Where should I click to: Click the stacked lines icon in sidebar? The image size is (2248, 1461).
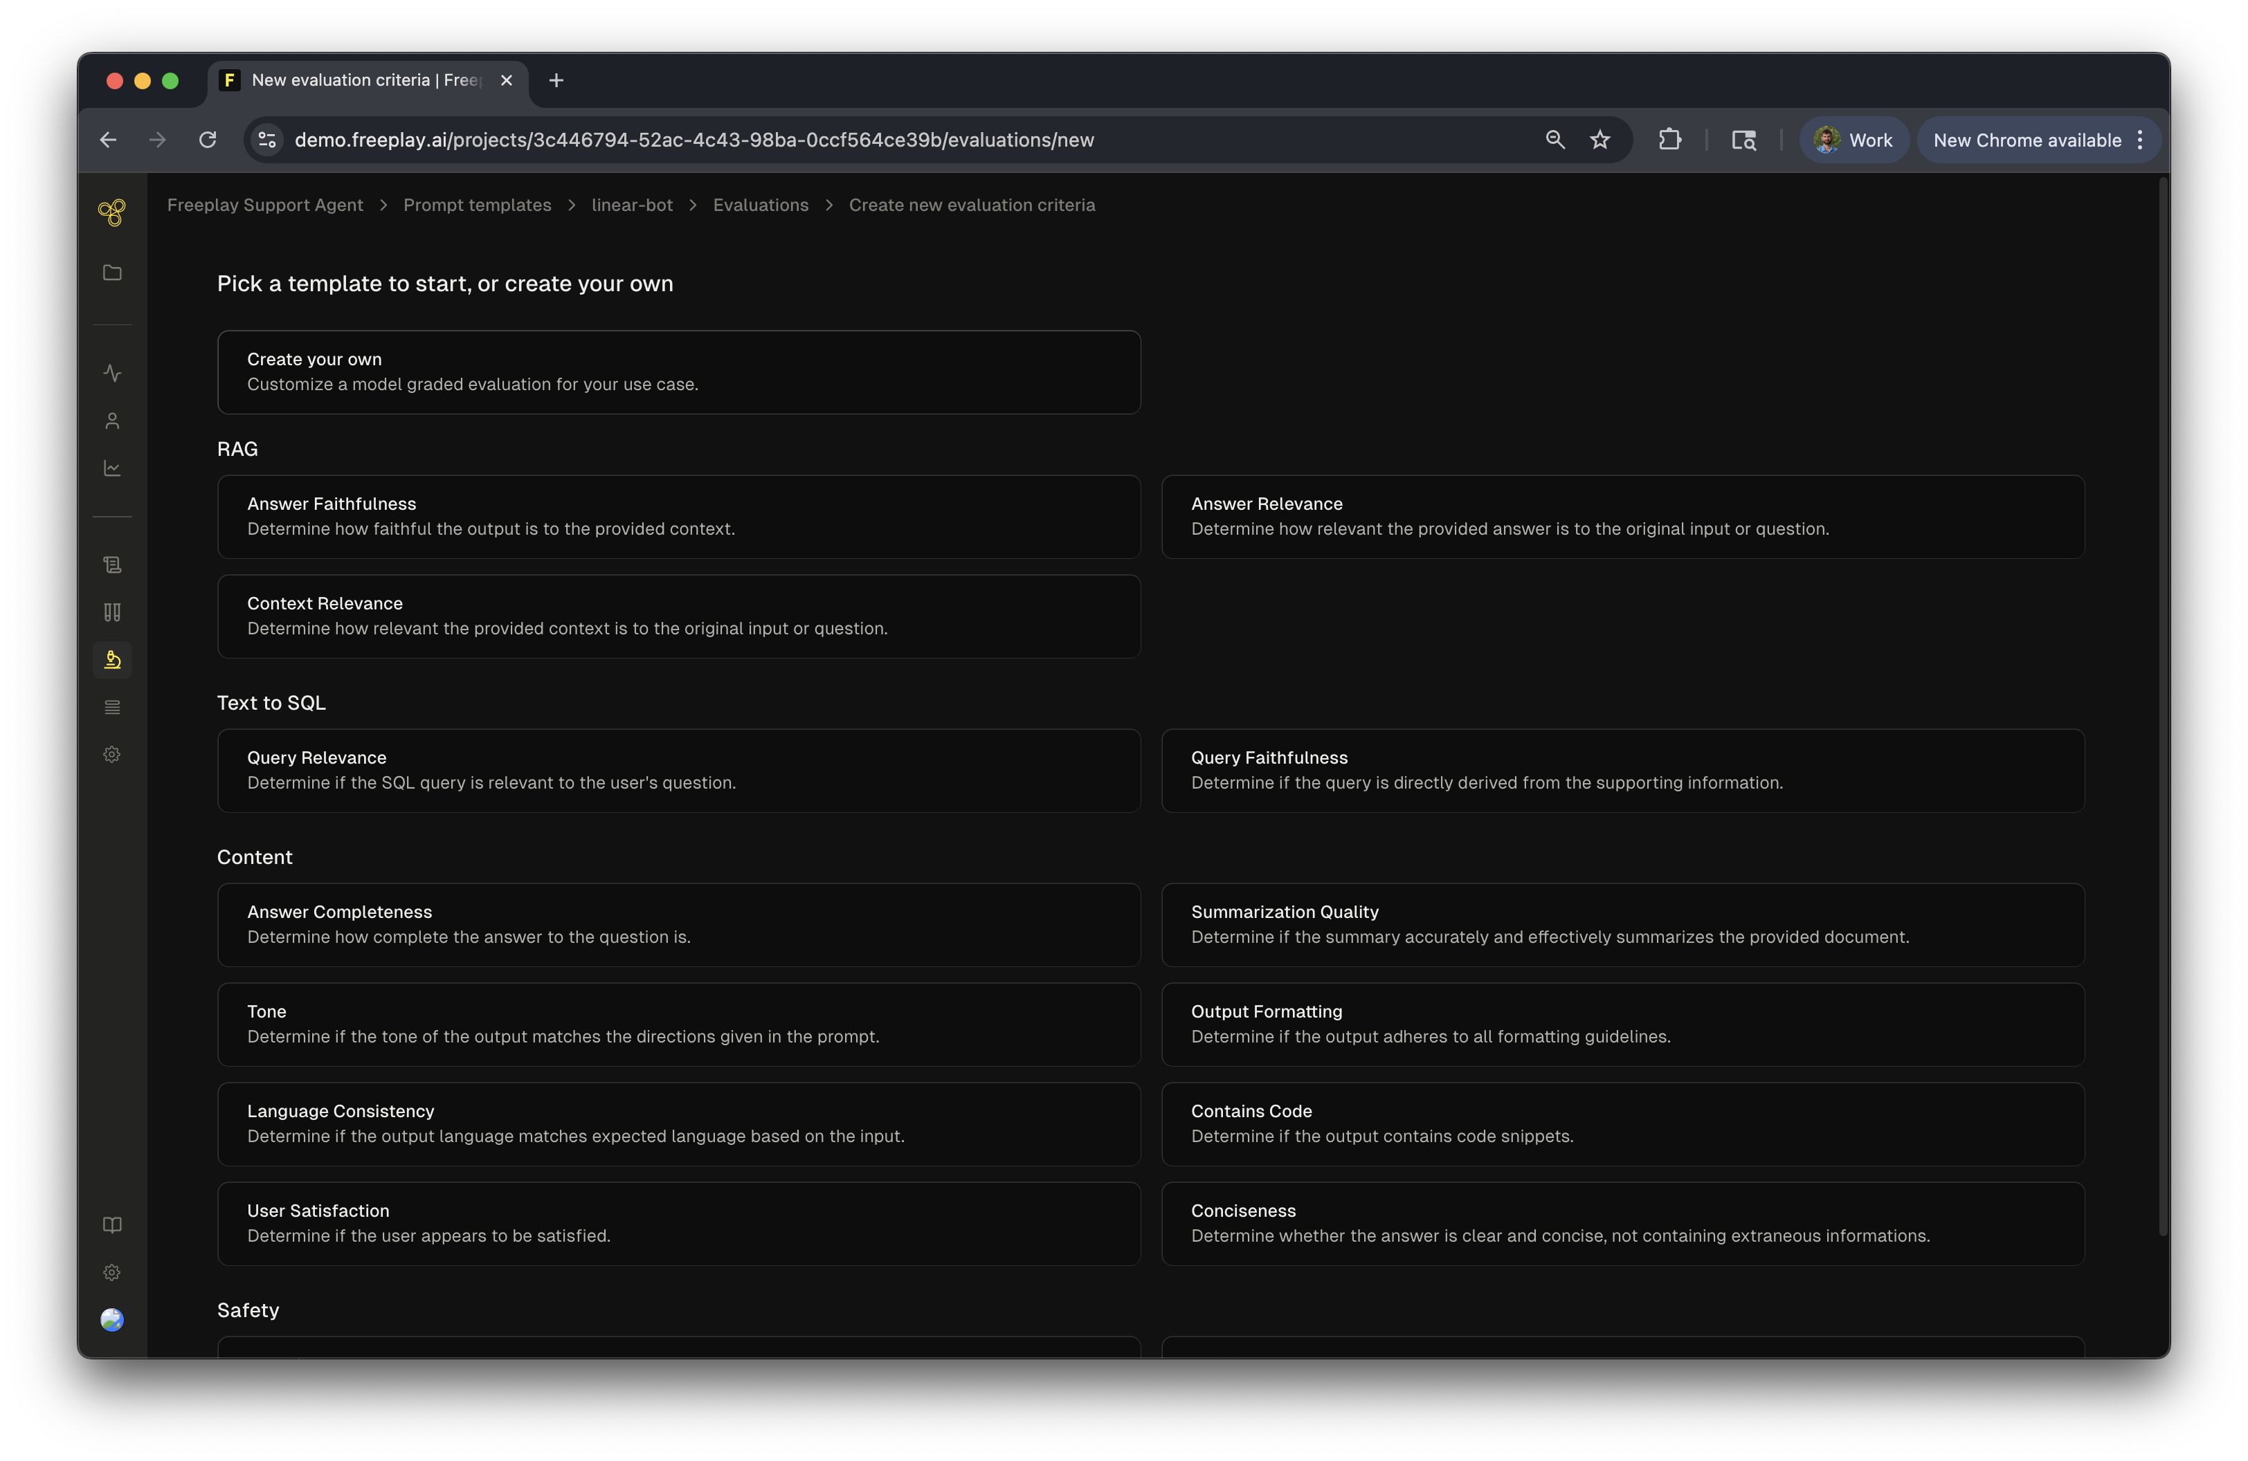111,707
